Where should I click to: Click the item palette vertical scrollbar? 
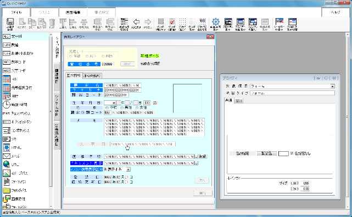click(51, 121)
